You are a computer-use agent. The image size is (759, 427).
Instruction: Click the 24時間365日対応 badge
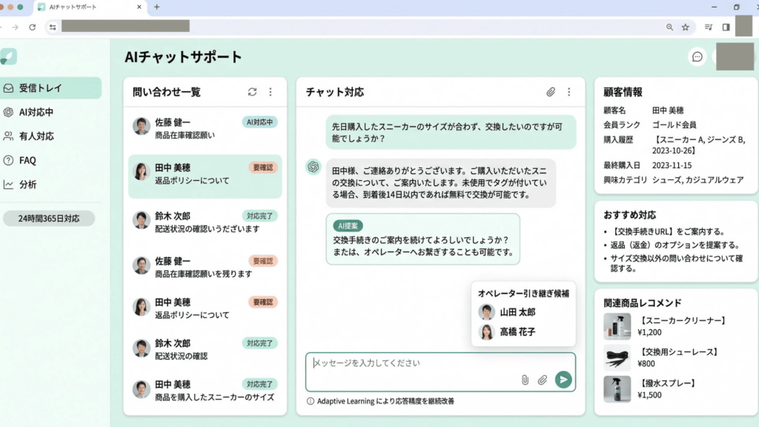pyautogui.click(x=49, y=219)
